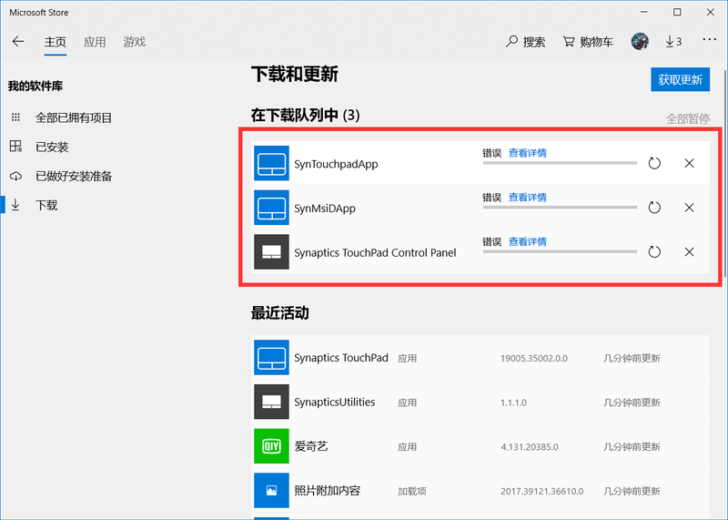728x520 pixels.
Task: Click version 19005.35002.0.0
Action: pos(534,358)
